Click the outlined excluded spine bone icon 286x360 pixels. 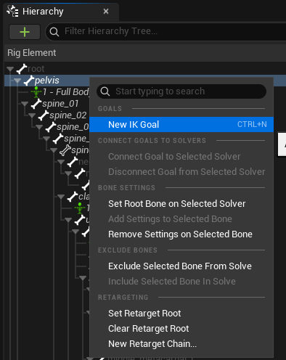pos(65,150)
